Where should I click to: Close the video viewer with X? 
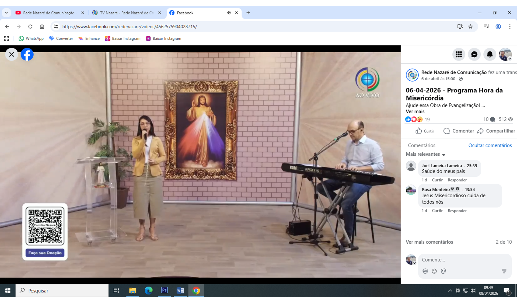12,54
